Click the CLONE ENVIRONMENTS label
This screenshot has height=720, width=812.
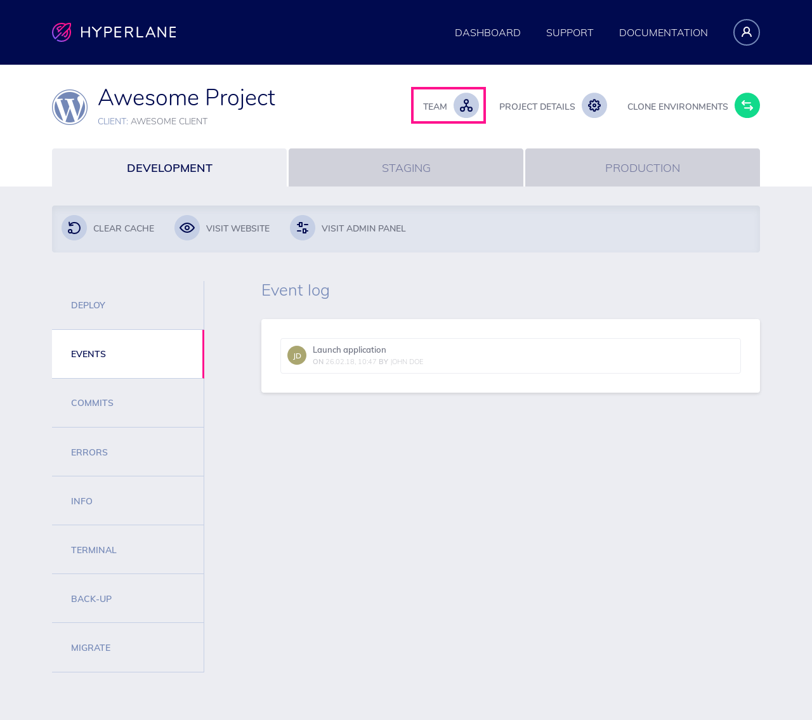pos(678,107)
